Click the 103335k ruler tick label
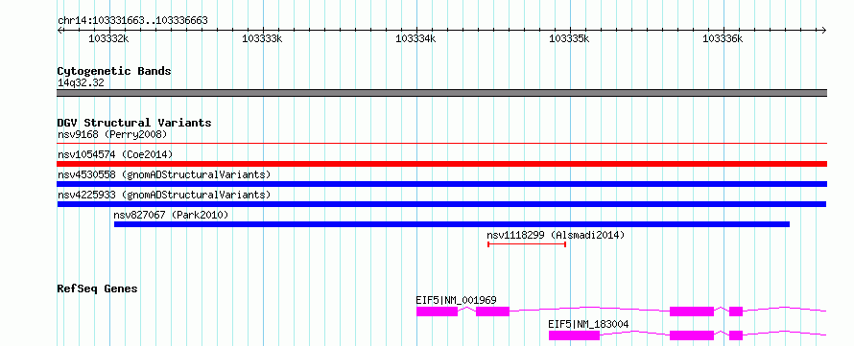854x346 pixels. pos(569,38)
